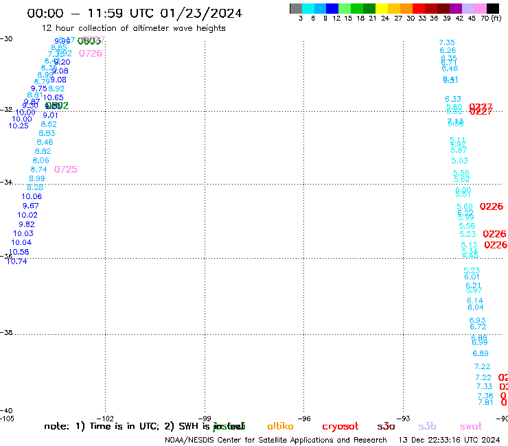Click the '(ft)' unit label in the legend
Screen dimensions: 508x446
tap(496, 18)
